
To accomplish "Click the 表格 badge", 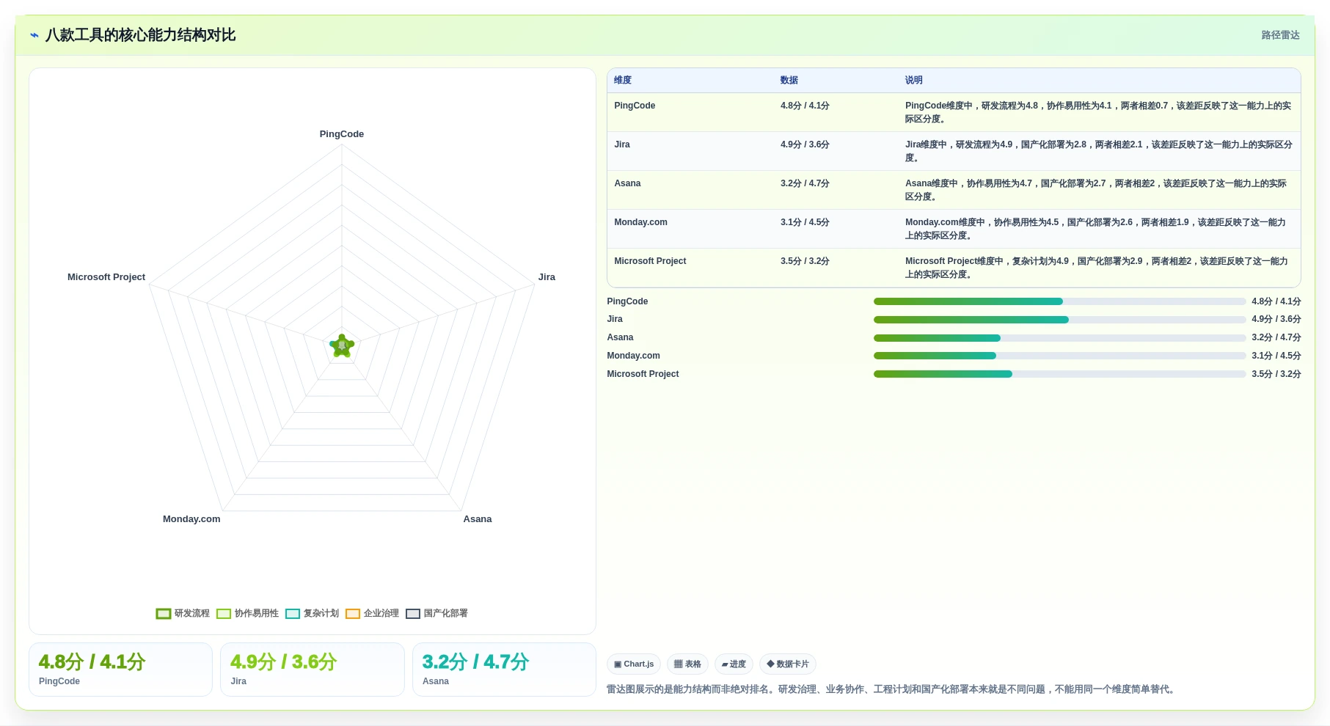I will pos(687,664).
